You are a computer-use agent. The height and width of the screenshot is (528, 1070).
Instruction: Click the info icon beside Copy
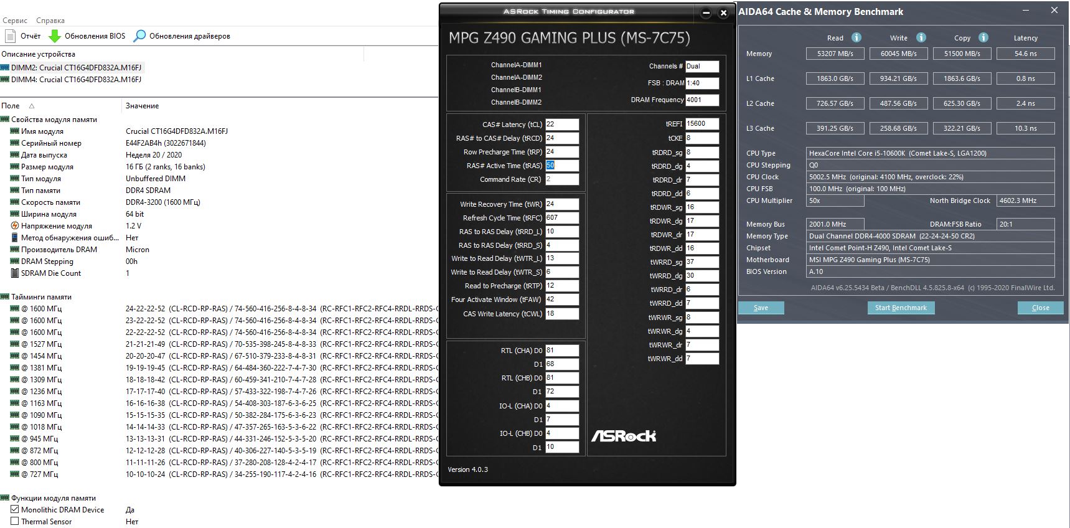pos(983,37)
